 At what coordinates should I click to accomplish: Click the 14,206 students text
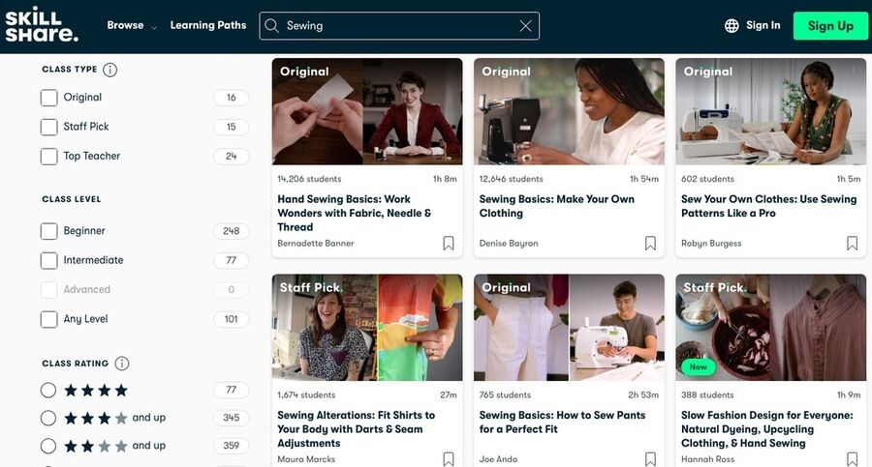coord(309,179)
